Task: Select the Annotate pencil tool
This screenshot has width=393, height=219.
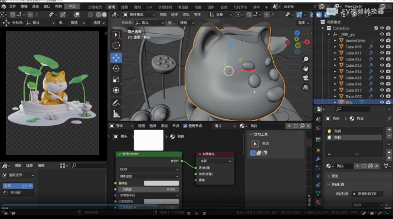Action: pos(116,103)
